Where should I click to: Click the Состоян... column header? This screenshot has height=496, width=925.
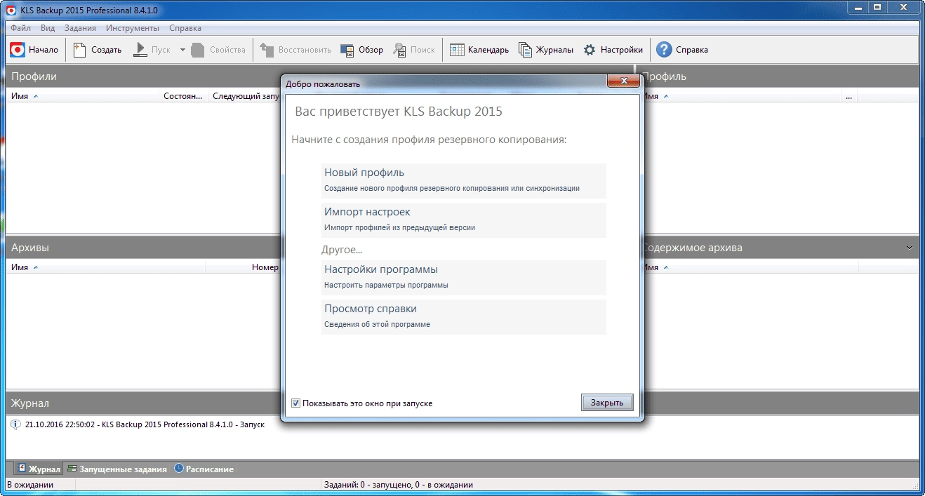pyautogui.click(x=184, y=96)
